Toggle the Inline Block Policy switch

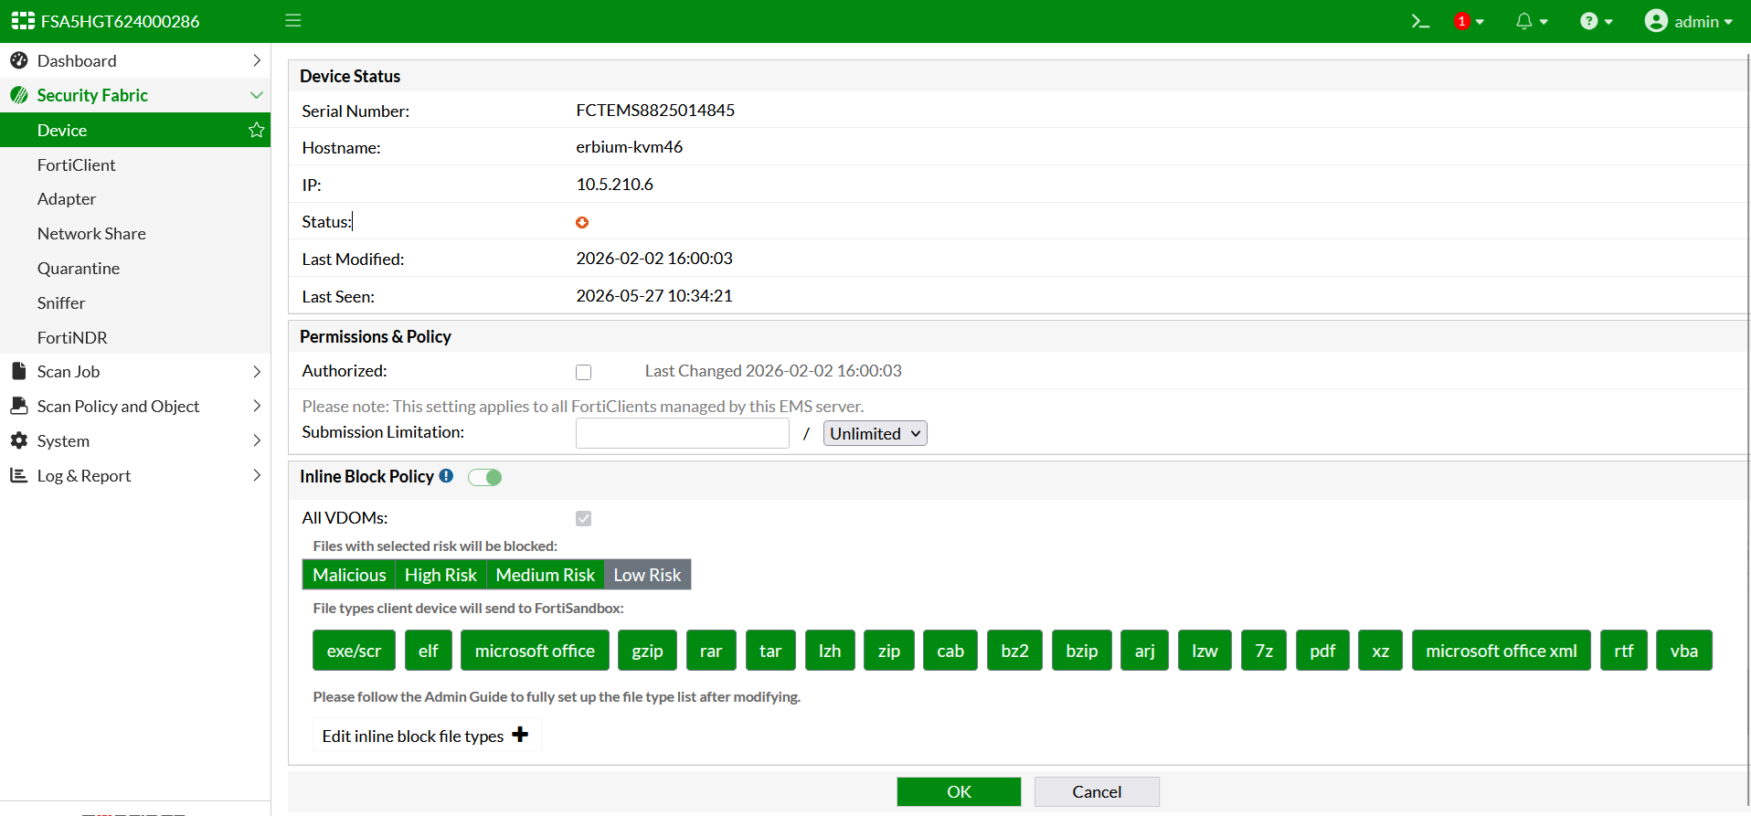point(484,477)
